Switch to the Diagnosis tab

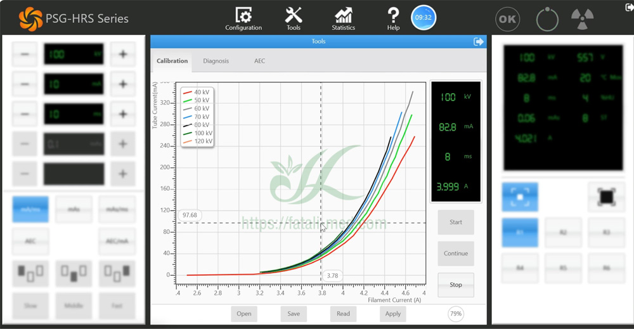[x=216, y=61]
